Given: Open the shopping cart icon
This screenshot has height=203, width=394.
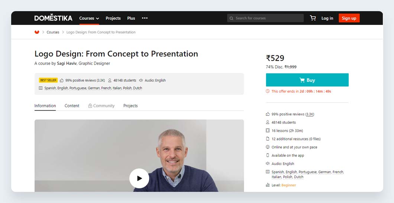Looking at the screenshot, I should [x=313, y=18].
